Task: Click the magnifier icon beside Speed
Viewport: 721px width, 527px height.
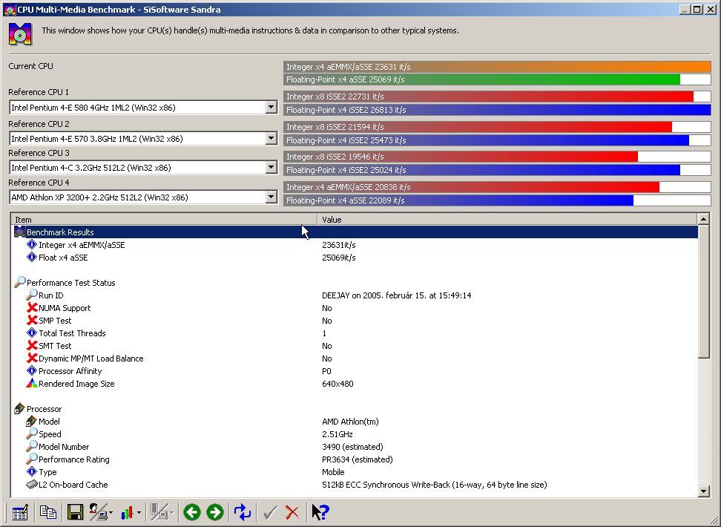Action: click(x=32, y=433)
